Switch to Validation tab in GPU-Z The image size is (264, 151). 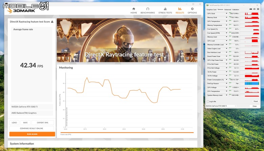(236, 10)
